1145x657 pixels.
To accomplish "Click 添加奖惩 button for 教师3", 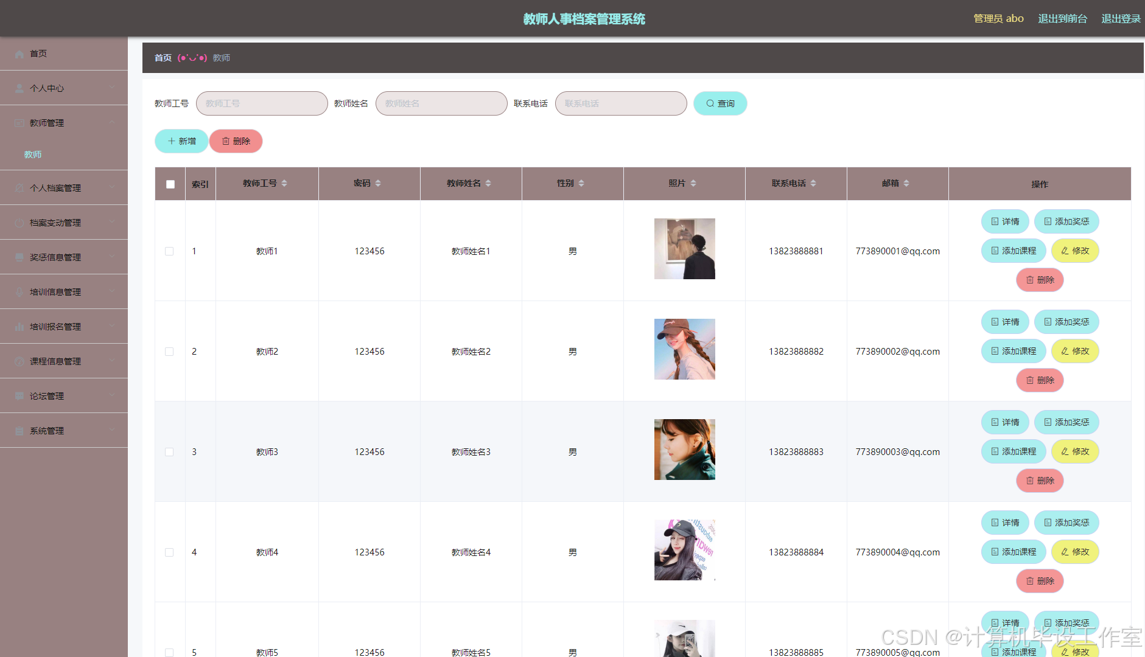I will click(1066, 422).
